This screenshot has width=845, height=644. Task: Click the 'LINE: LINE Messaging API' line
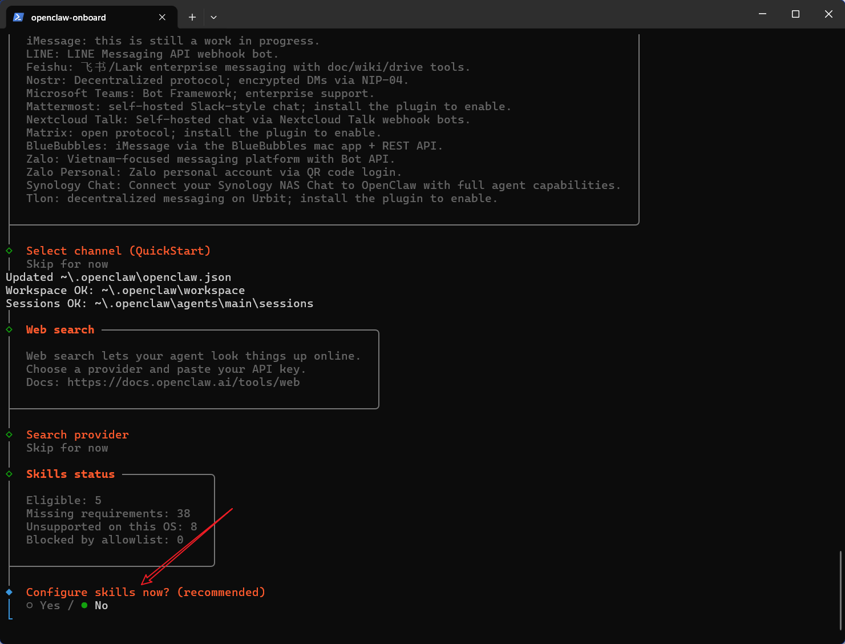152,54
